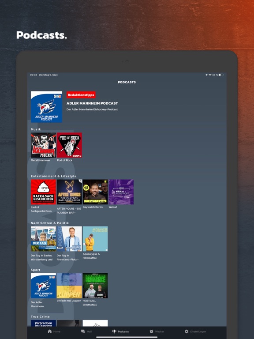The height and width of the screenshot is (339, 254).
Task: Open the Pod of Rock cover
Action: click(69, 145)
